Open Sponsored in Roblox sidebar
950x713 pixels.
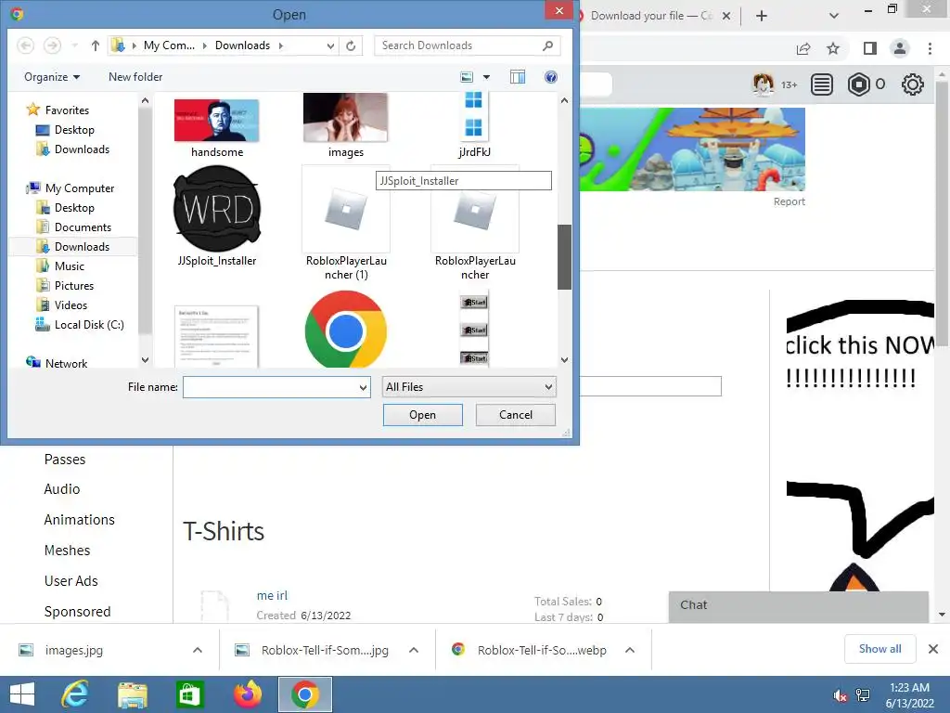pyautogui.click(x=78, y=612)
